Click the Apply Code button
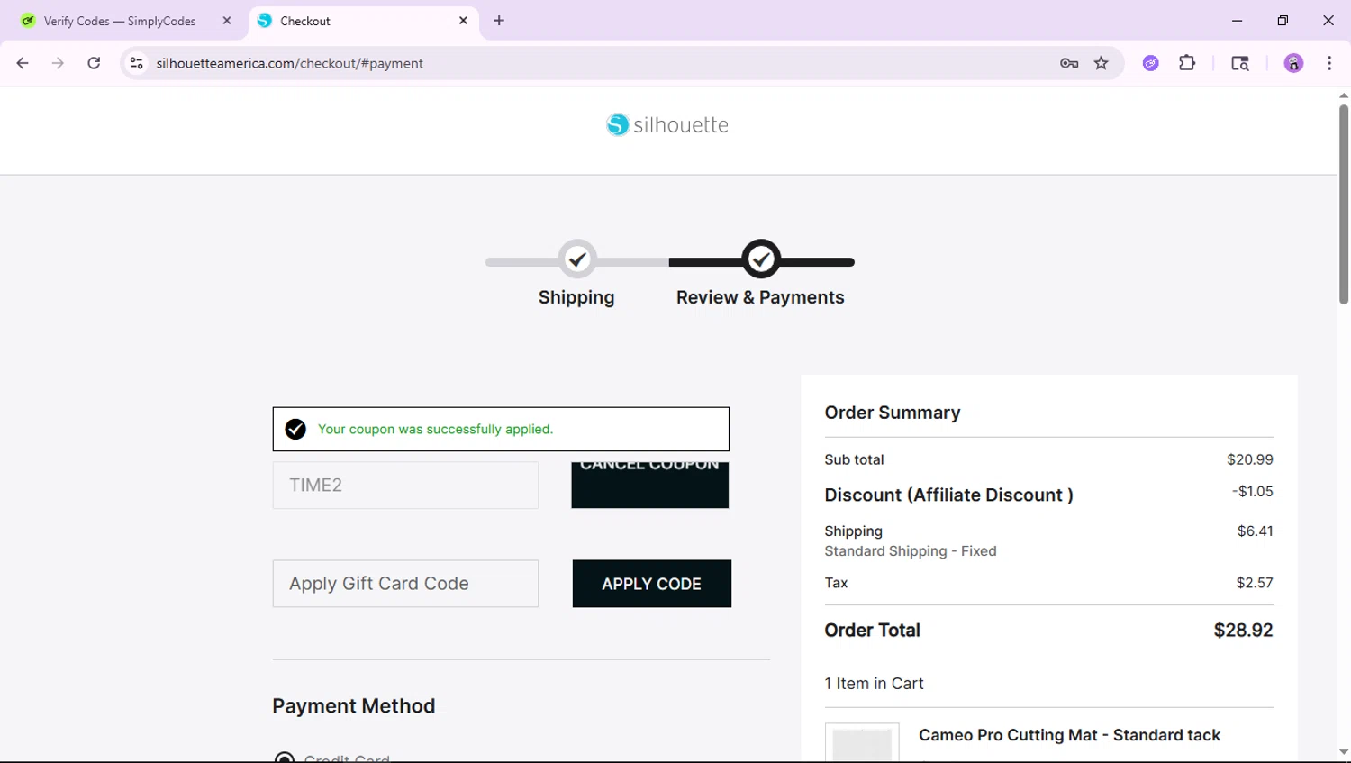 click(x=651, y=584)
